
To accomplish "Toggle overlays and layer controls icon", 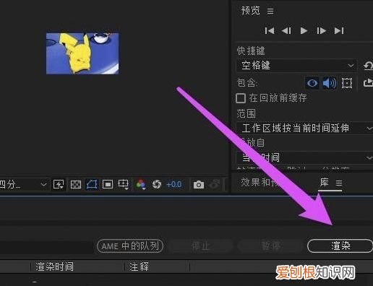I will pyautogui.click(x=347, y=83).
